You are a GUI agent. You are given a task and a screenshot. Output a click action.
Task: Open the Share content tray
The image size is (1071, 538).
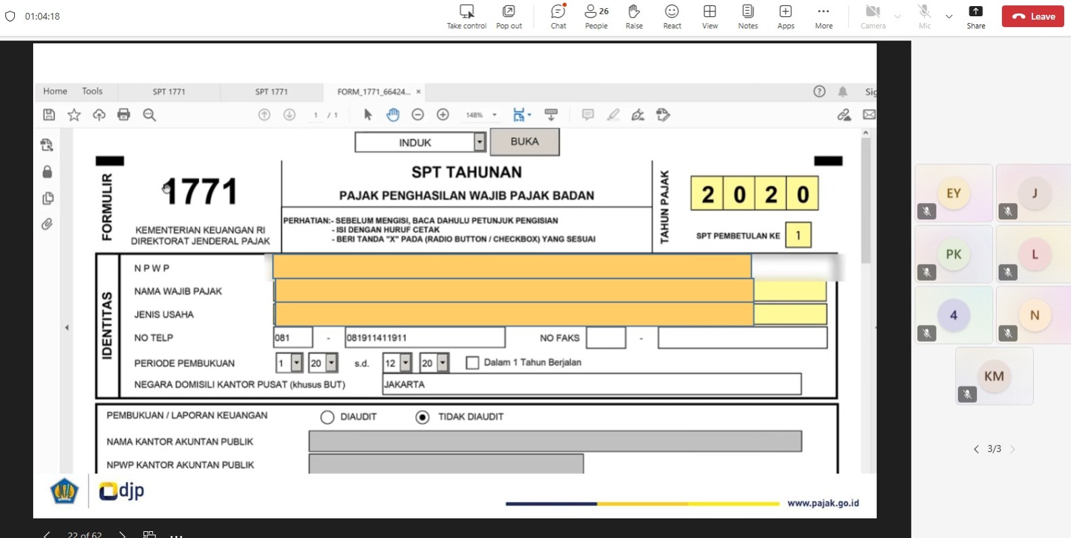click(x=976, y=16)
